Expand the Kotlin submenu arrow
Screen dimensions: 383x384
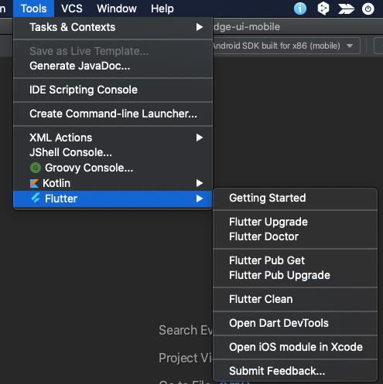coord(199,183)
